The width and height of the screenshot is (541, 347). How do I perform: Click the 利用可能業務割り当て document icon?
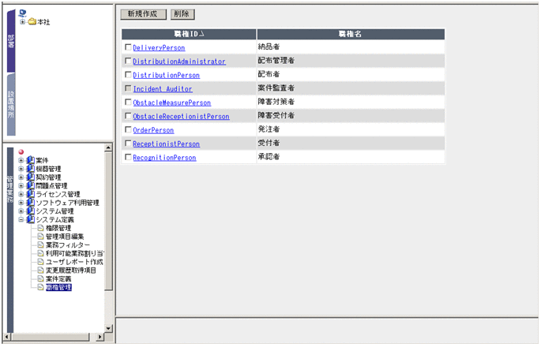40,253
